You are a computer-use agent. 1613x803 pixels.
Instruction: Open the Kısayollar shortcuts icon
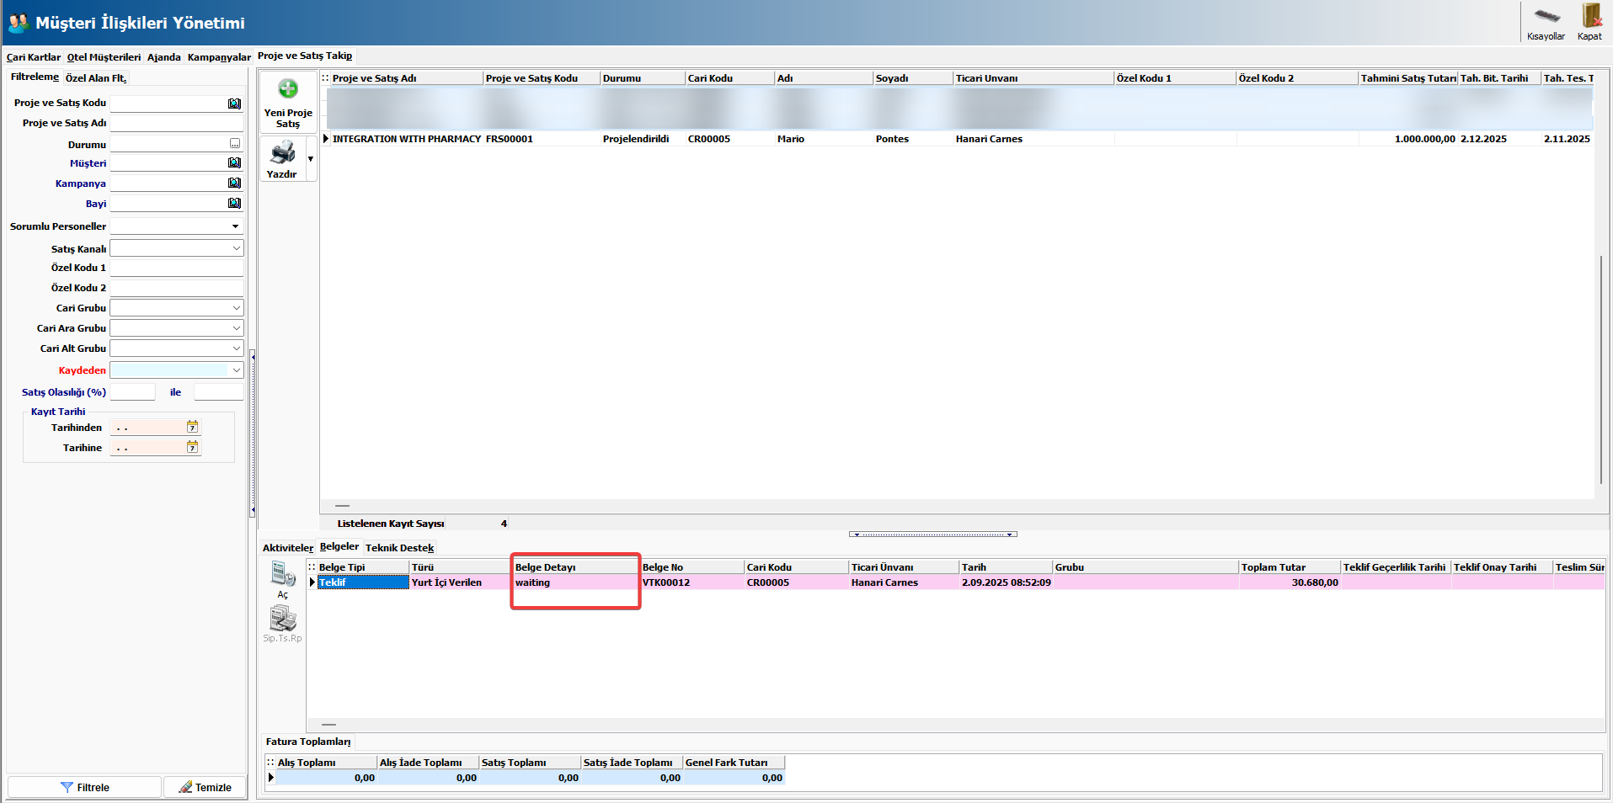pos(1546,16)
